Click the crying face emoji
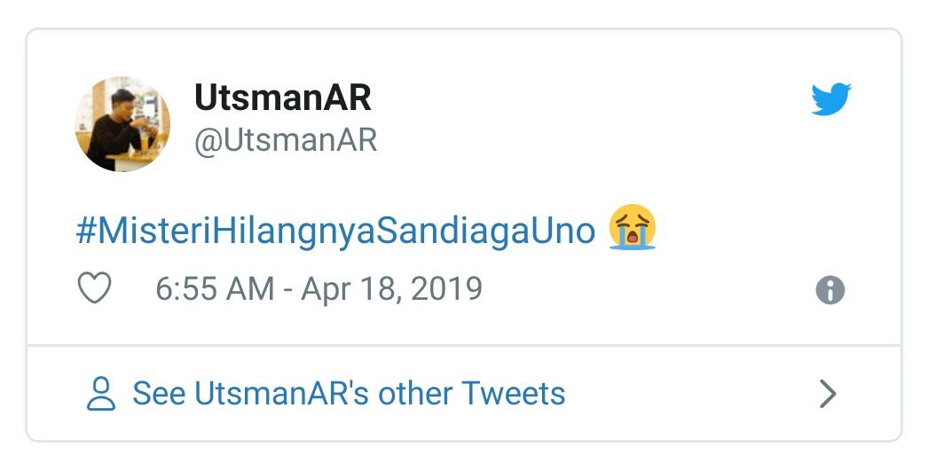The height and width of the screenshot is (463, 928). 632,228
